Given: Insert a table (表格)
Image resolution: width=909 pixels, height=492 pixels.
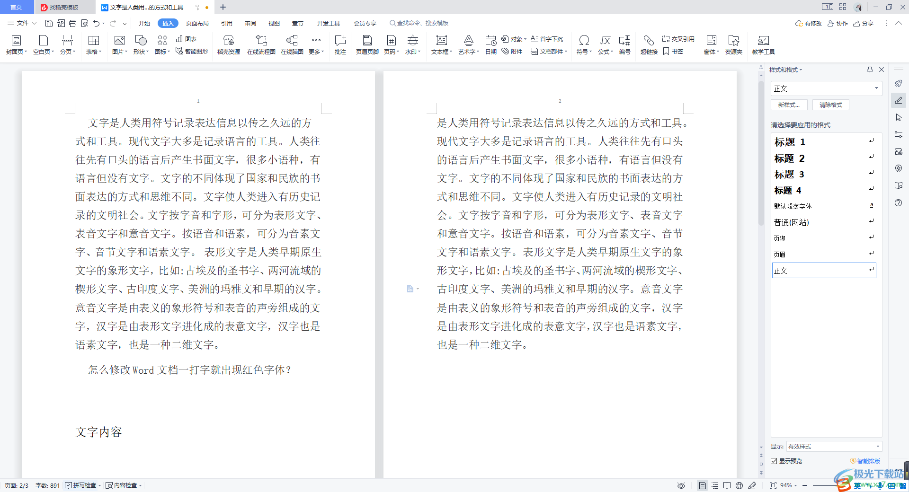Looking at the screenshot, I should coord(94,45).
